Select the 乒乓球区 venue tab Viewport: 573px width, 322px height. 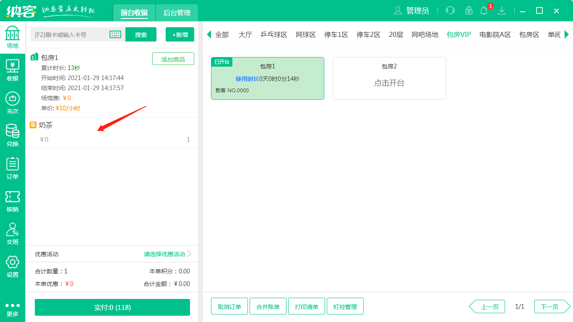tap(273, 34)
